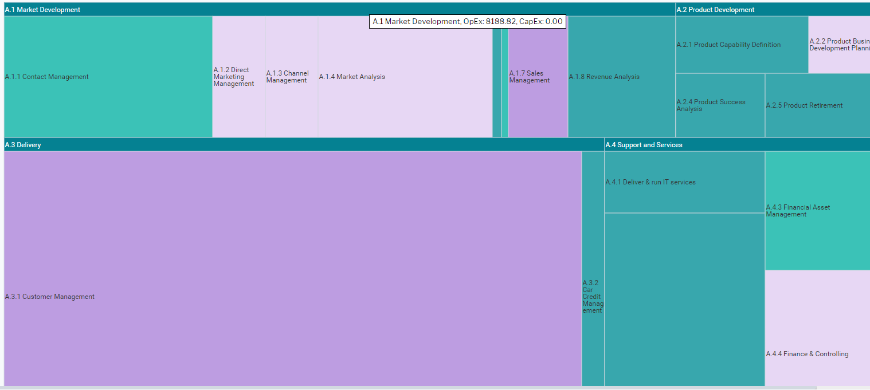The image size is (870, 390).
Task: Choose the A.1.8 Revenue Analysis tile
Action: (621, 77)
